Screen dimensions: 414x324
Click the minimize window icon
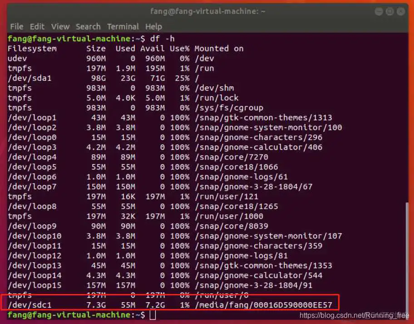(379, 11)
